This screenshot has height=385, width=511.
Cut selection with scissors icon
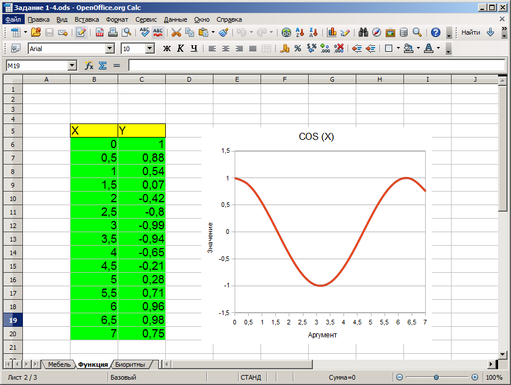(x=176, y=32)
